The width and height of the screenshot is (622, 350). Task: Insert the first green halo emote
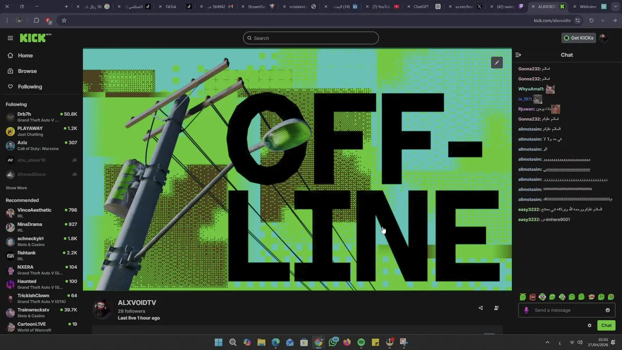[523, 297]
